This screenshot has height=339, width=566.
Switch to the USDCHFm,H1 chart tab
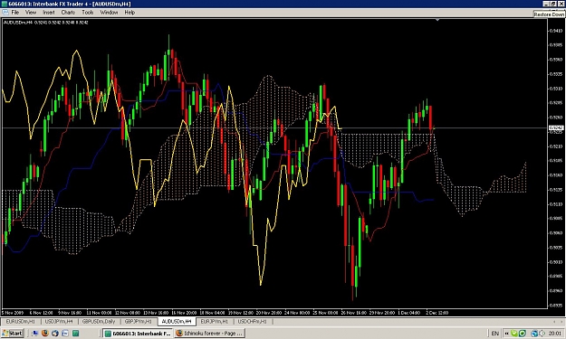click(253, 321)
